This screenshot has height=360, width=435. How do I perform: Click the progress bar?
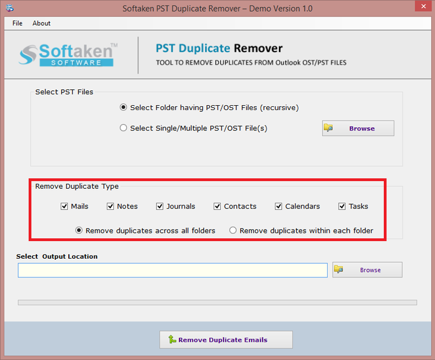pos(217,303)
